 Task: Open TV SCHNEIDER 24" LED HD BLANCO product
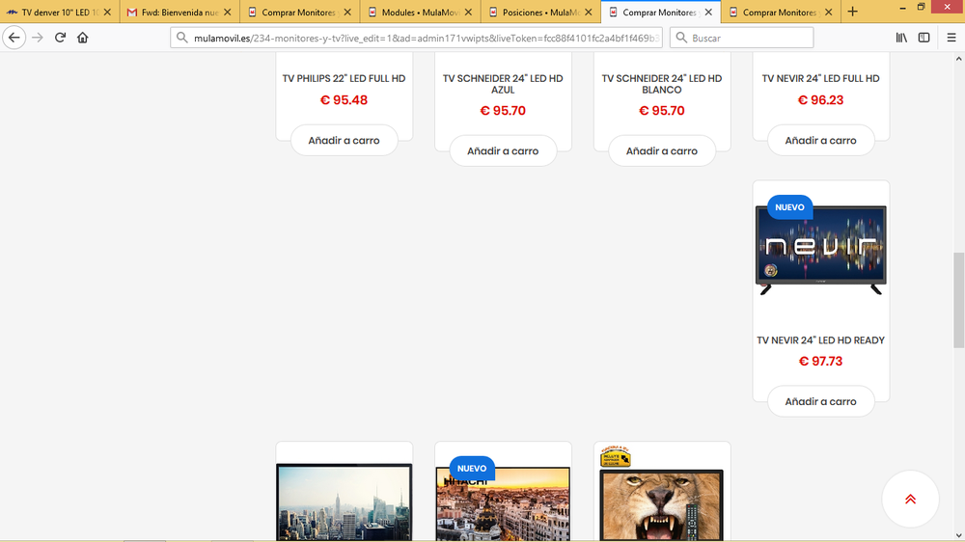[662, 84]
